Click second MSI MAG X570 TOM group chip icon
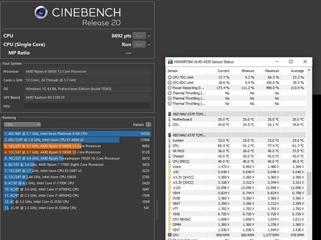Viewport: 321px width, 240px height. coord(170,135)
